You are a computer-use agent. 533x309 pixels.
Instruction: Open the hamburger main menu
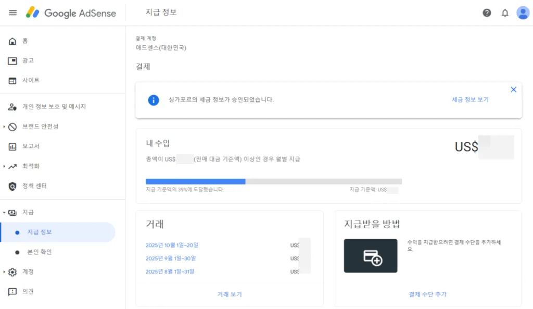(x=13, y=13)
